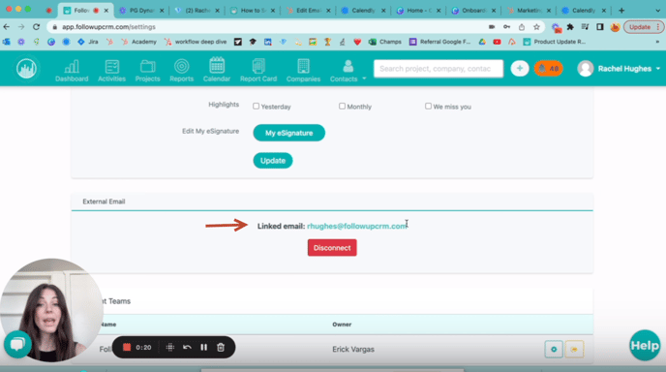Open the chat widget icon
The width and height of the screenshot is (666, 372).
[17, 344]
